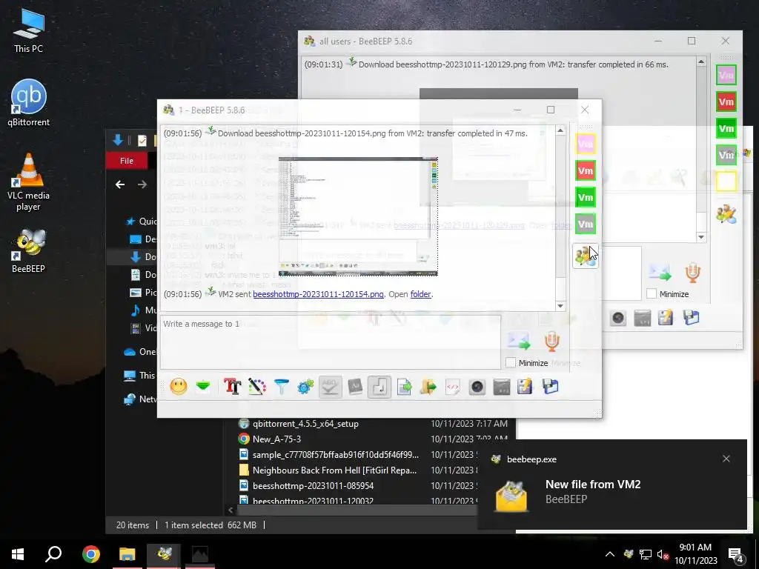Click the code snippet icon
The width and height of the screenshot is (759, 569).
point(453,387)
